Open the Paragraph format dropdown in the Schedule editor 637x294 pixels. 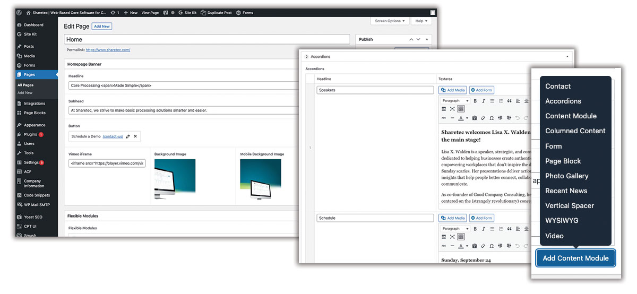tap(455, 229)
